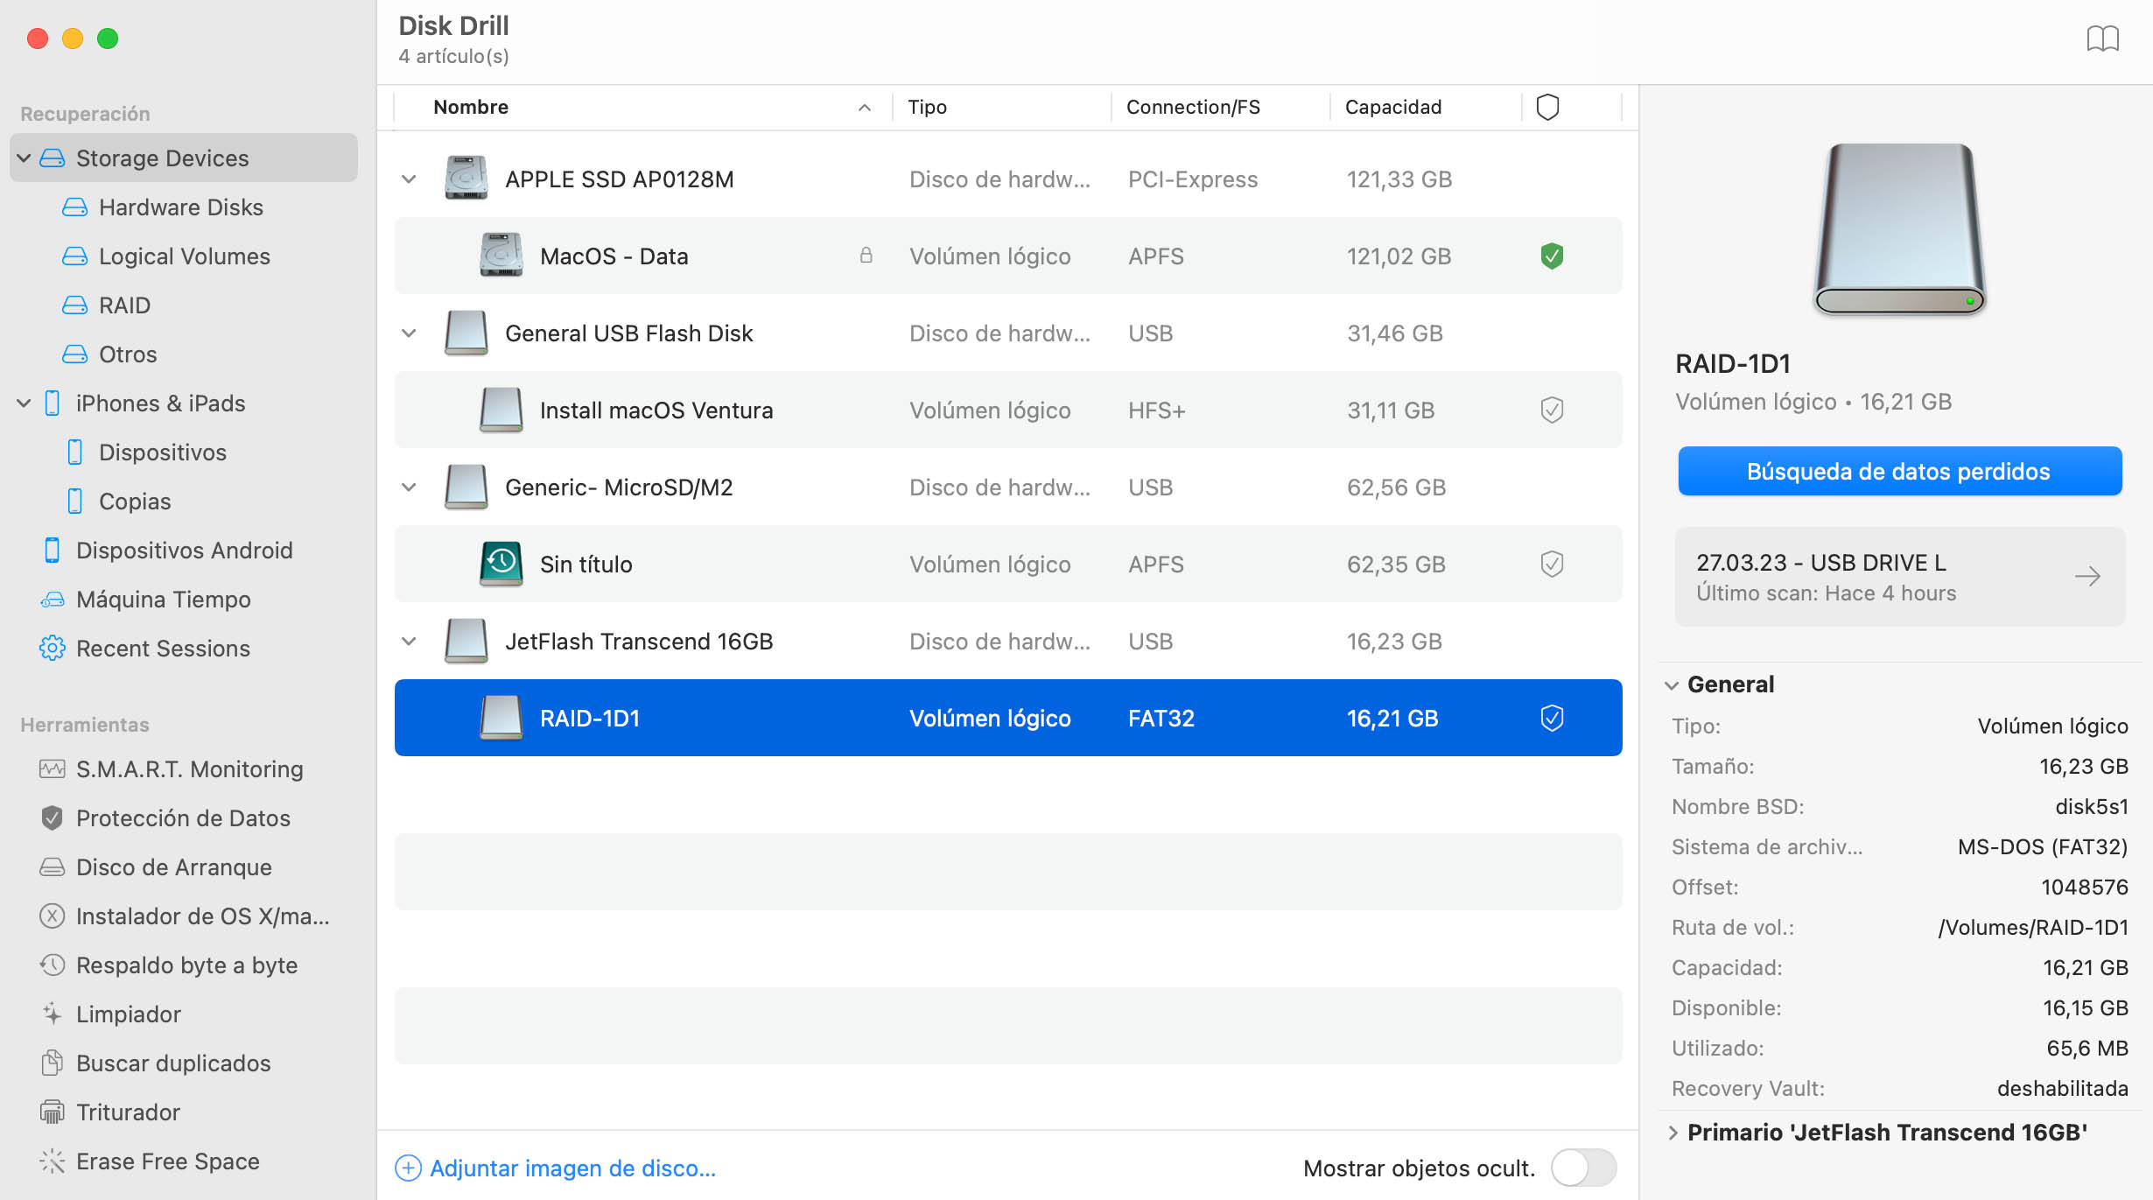Viewport: 2153px width, 1200px height.
Task: Click the APPLE SSD AP0128M disk icon
Action: pyautogui.click(x=466, y=179)
